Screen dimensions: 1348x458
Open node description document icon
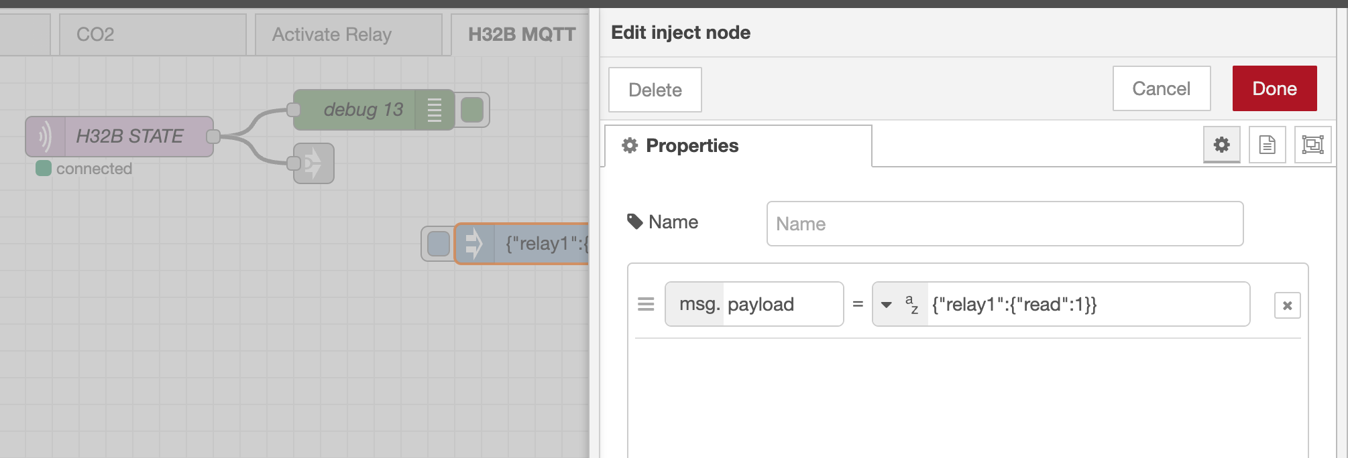(x=1267, y=145)
